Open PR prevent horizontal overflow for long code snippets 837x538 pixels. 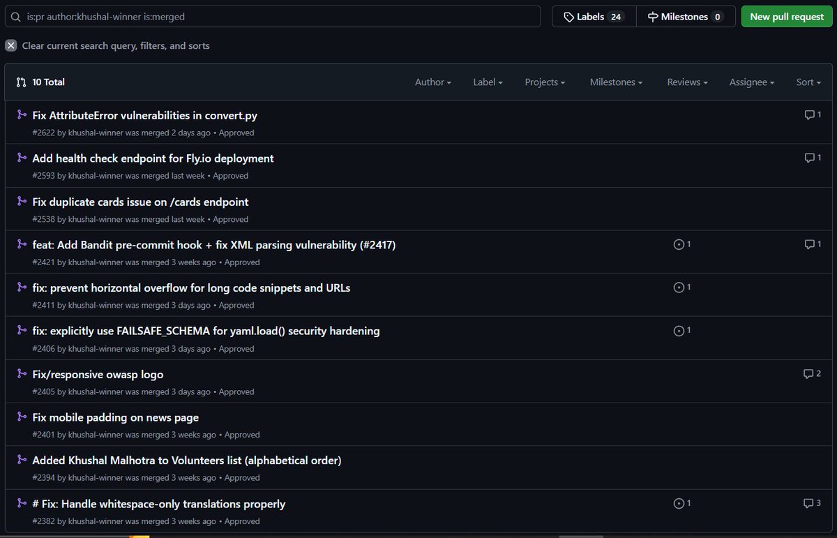(x=191, y=287)
